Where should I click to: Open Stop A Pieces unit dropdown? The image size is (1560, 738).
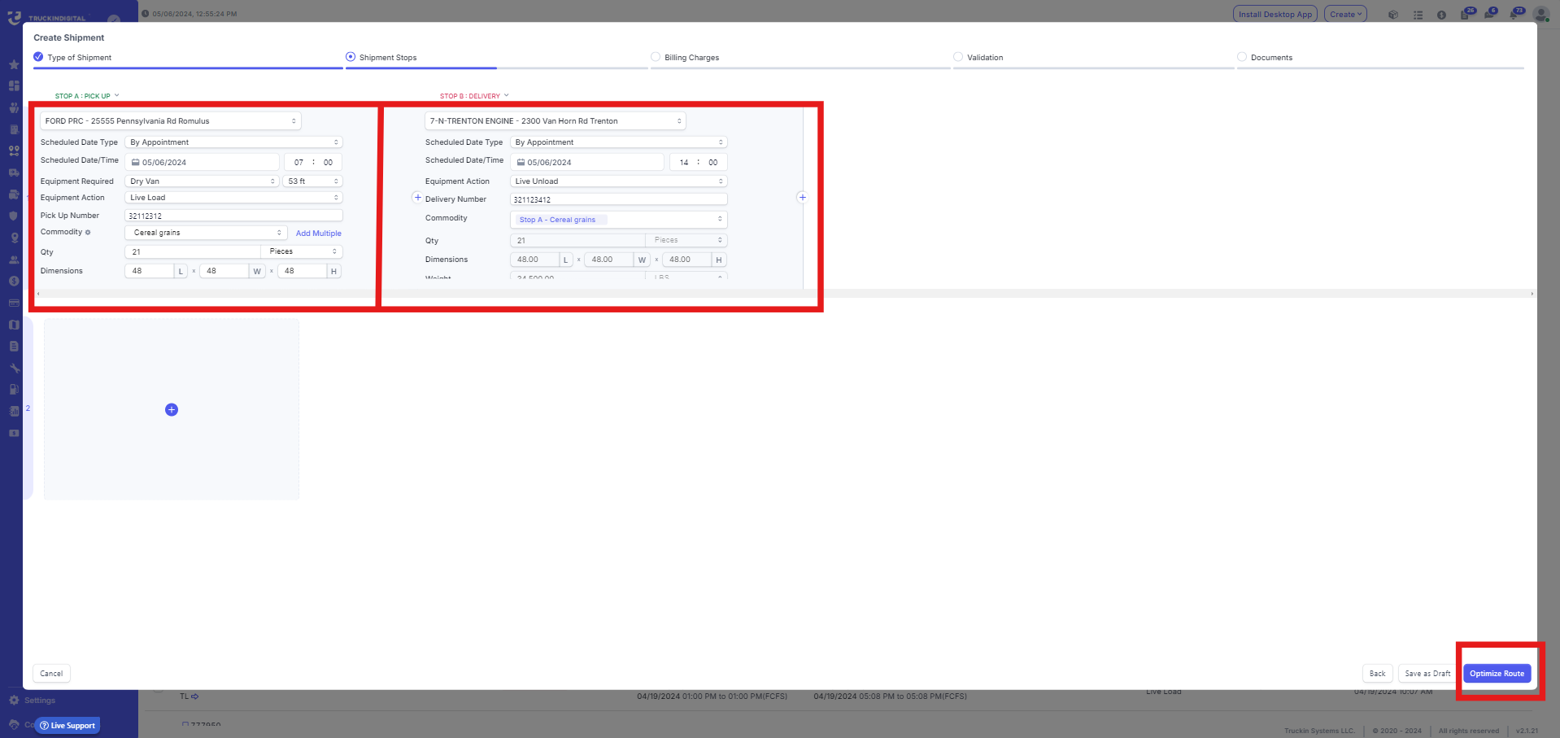pyautogui.click(x=302, y=251)
